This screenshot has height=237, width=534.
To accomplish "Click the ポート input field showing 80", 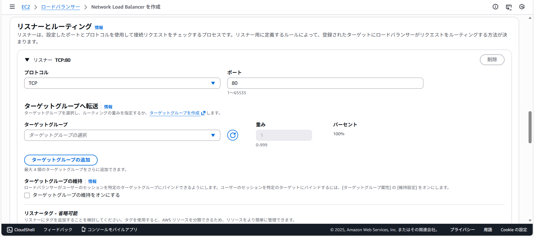I will tap(325, 83).
